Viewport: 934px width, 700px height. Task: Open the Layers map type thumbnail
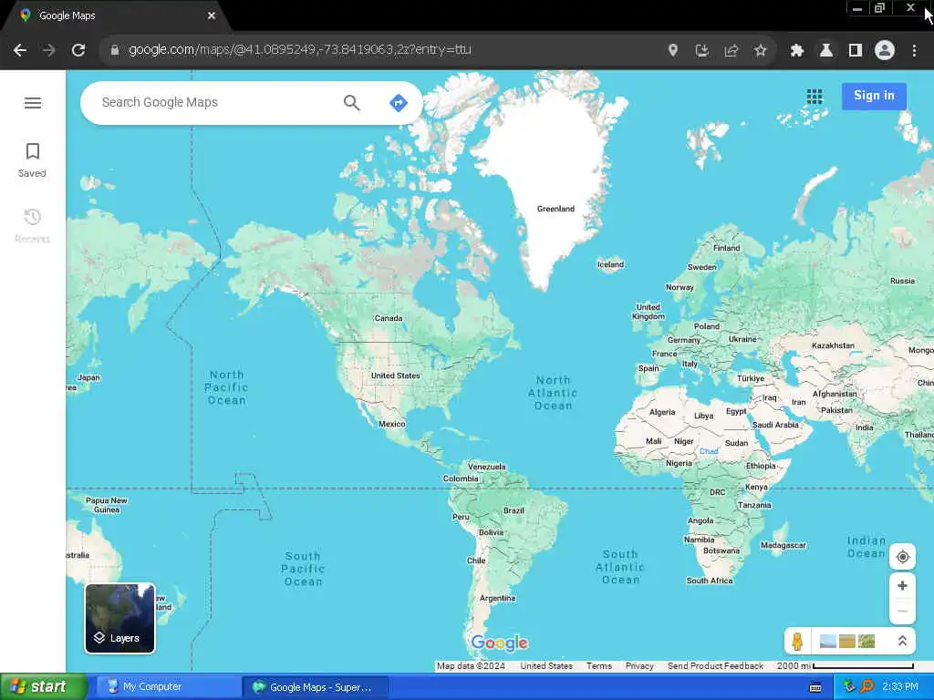[119, 619]
